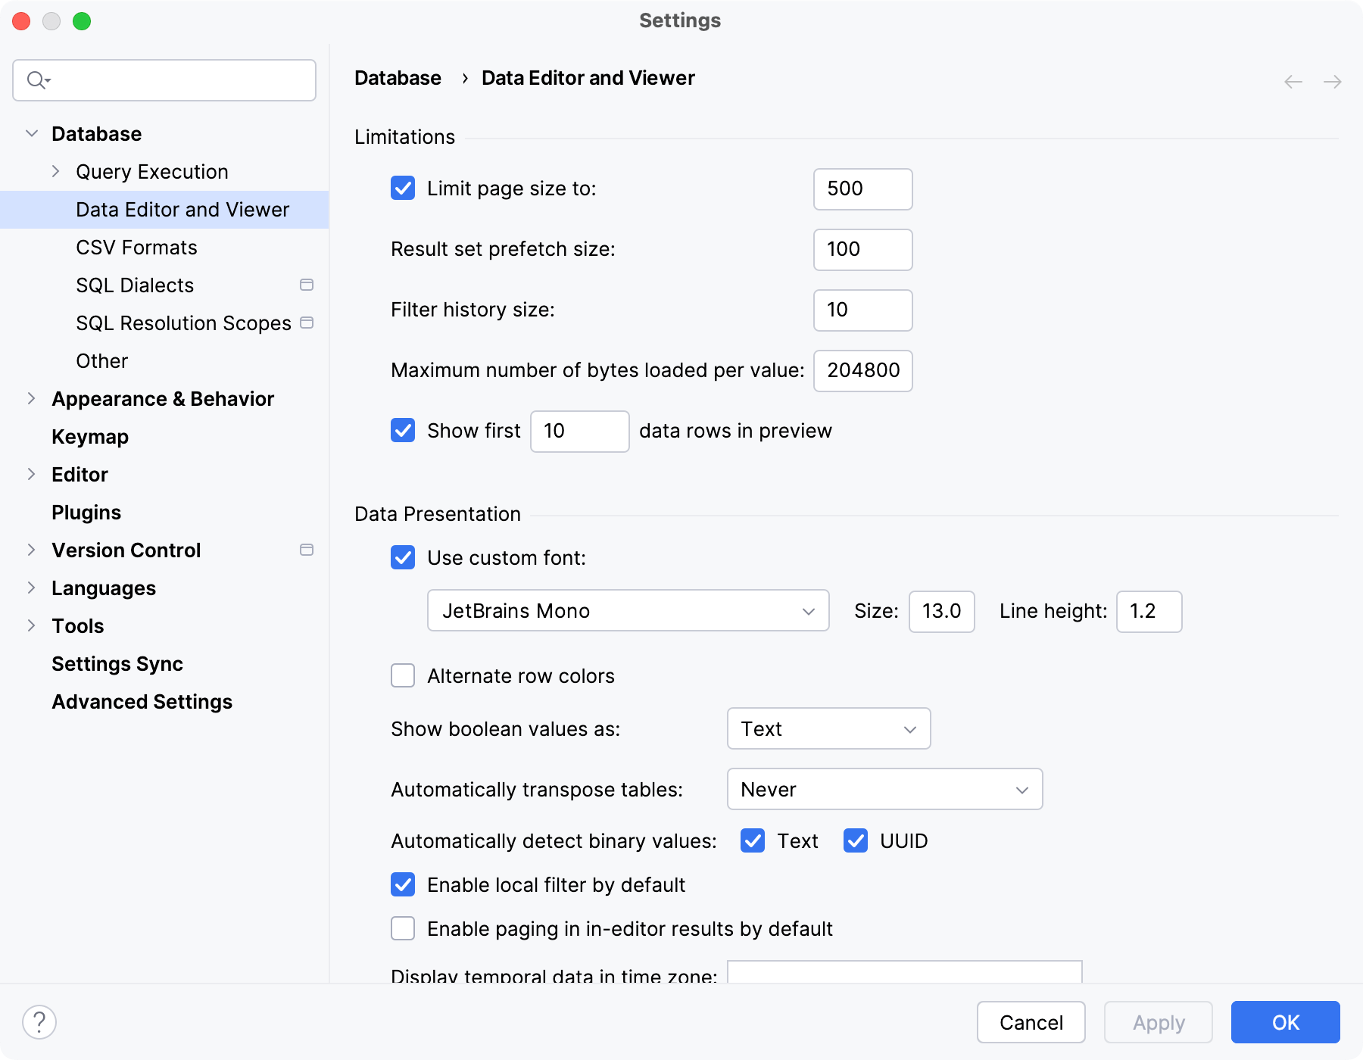Enable paging in in-editor results
This screenshot has width=1363, height=1060.
click(403, 928)
